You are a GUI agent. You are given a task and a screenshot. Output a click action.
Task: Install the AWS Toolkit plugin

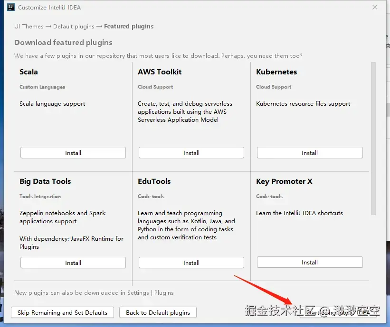(x=191, y=153)
